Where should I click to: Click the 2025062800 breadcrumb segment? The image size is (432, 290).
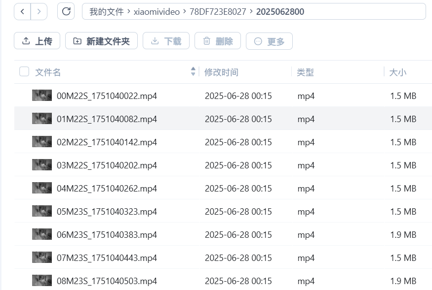coord(280,12)
